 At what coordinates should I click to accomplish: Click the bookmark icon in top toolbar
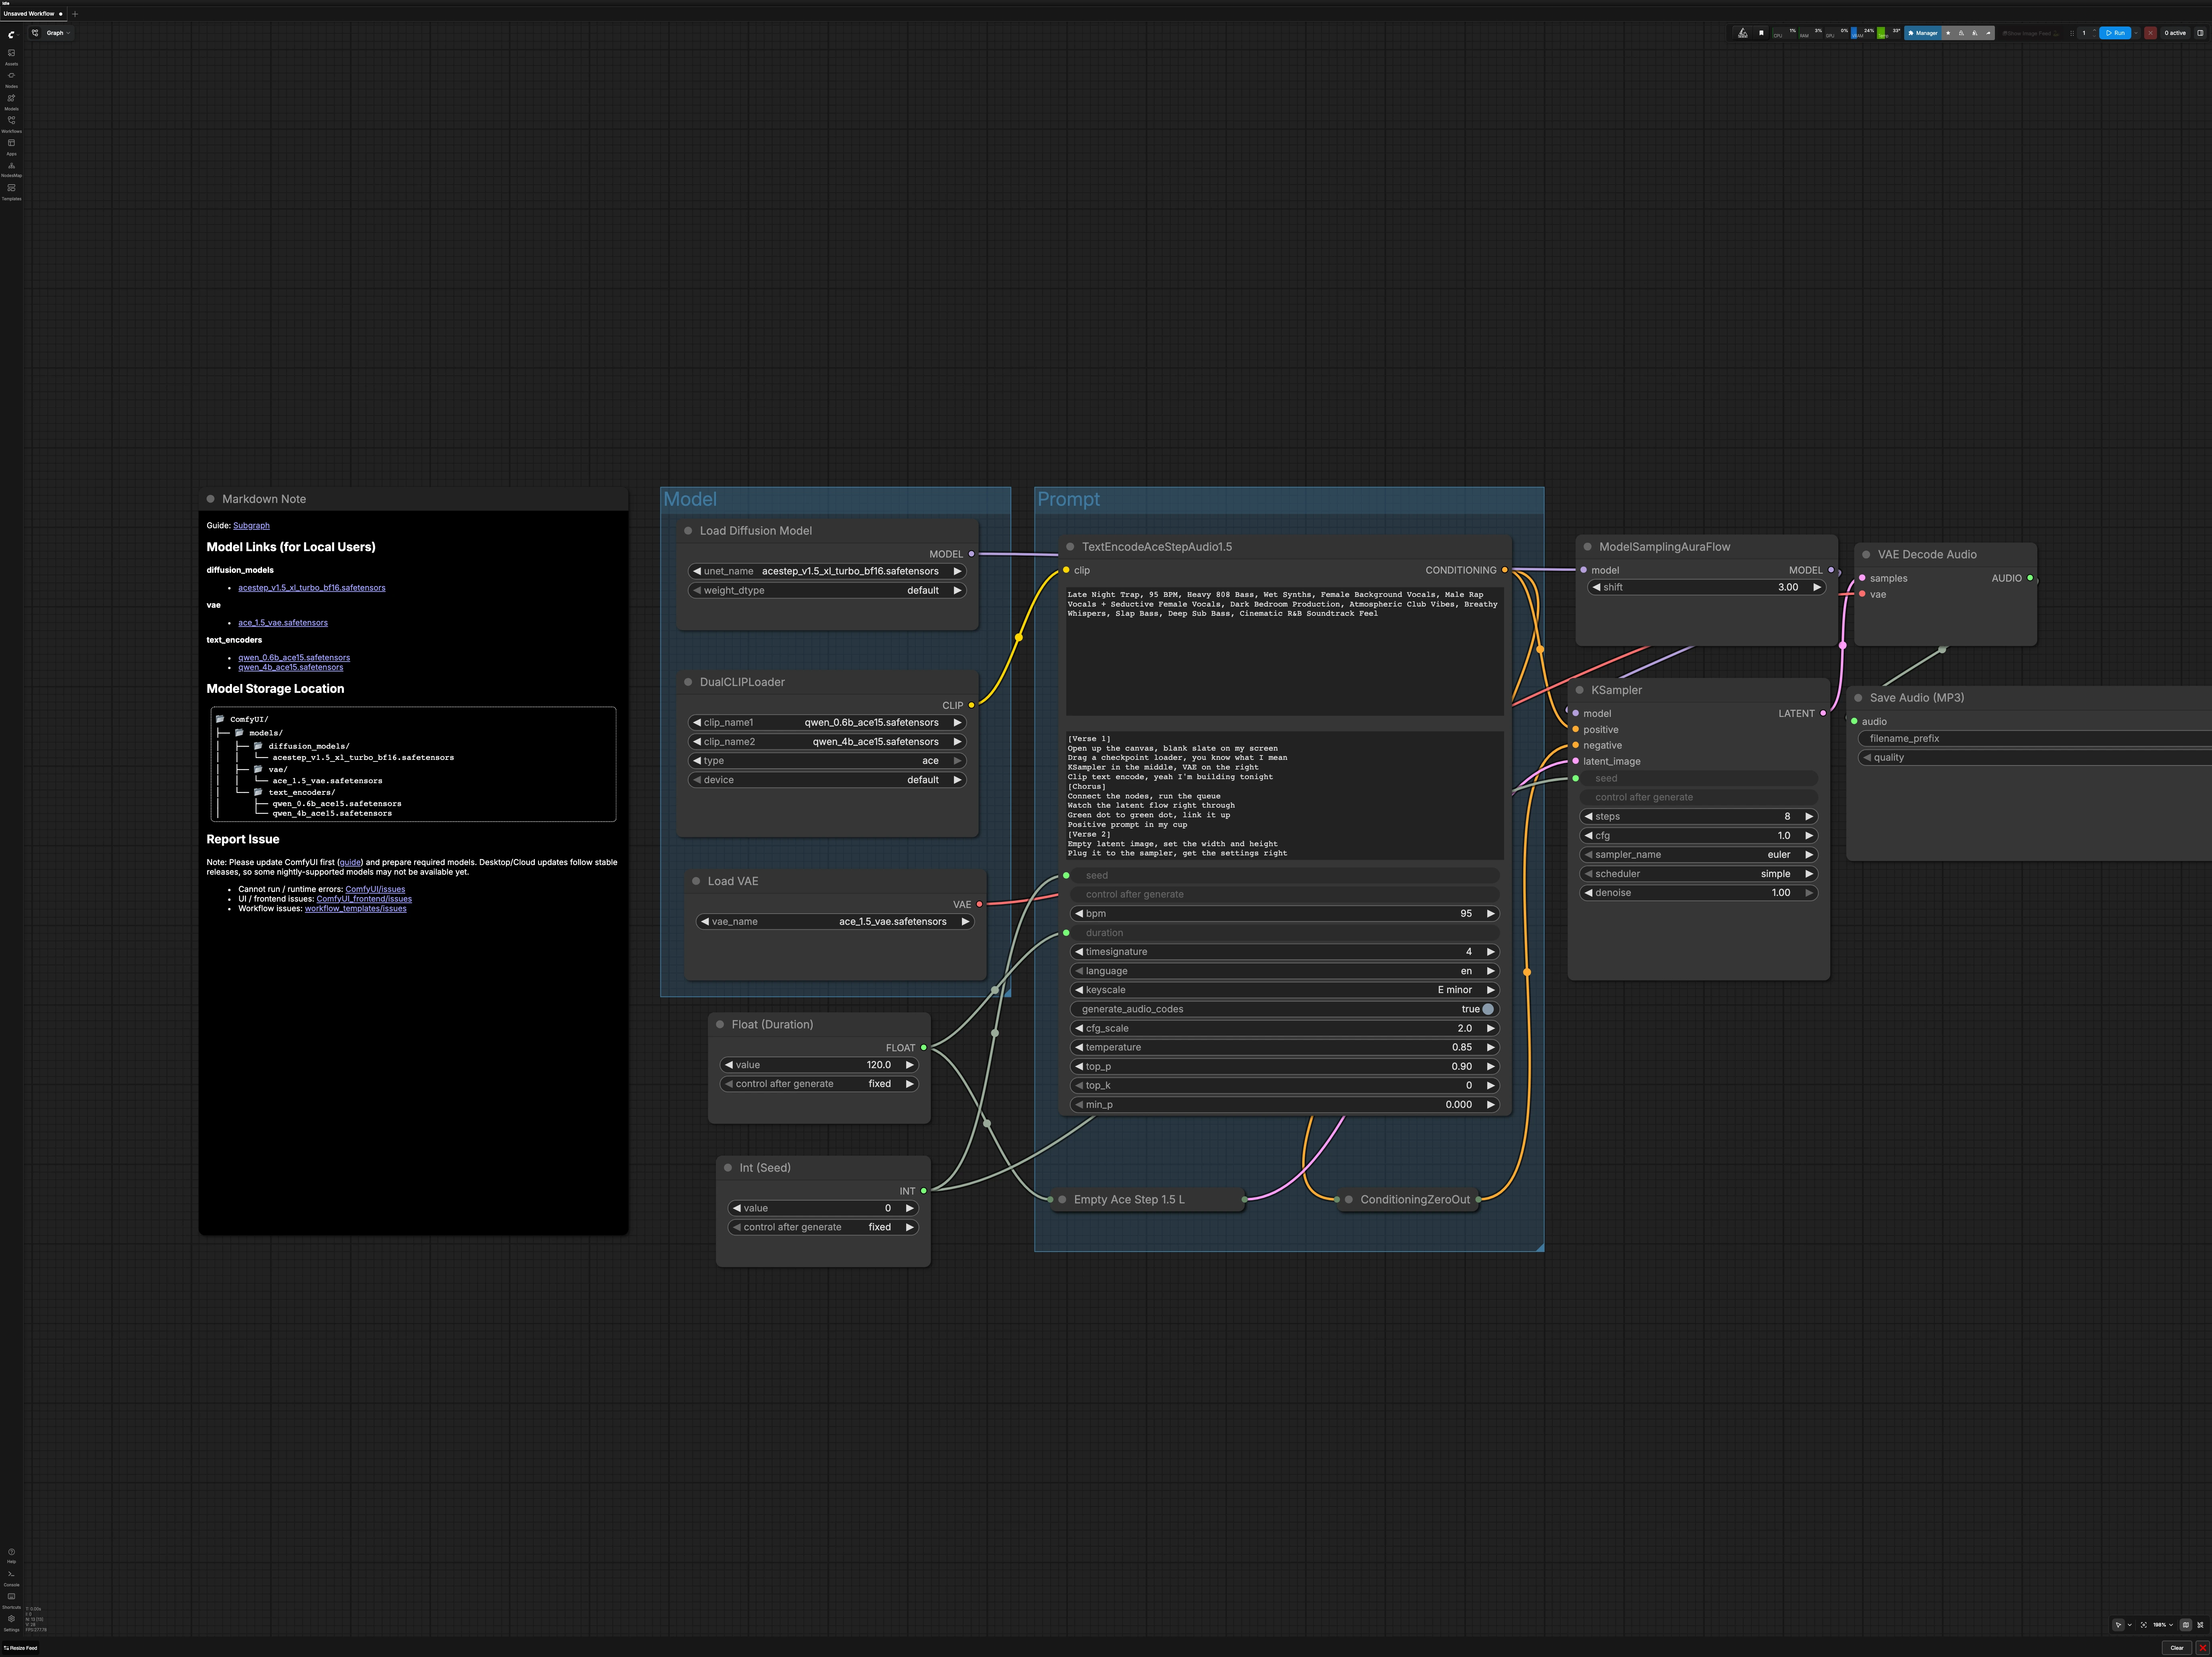tap(1761, 33)
